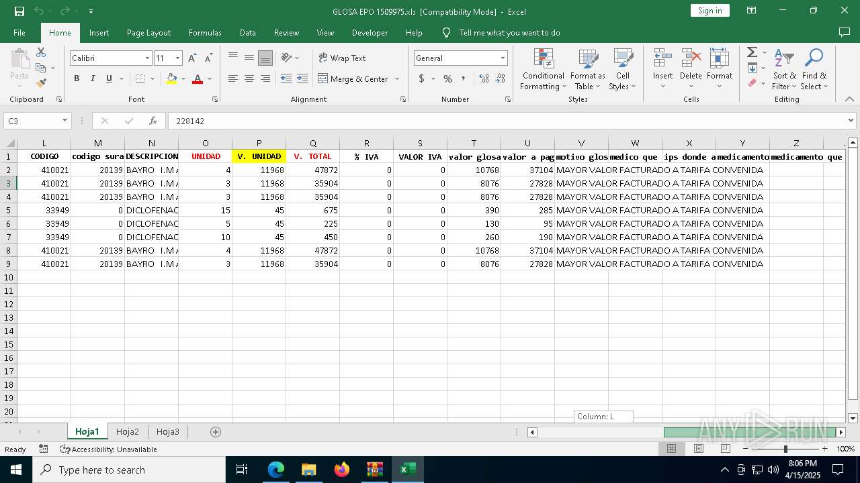Click Decrease Font Size icon
This screenshot has height=483, width=860.
[209, 58]
